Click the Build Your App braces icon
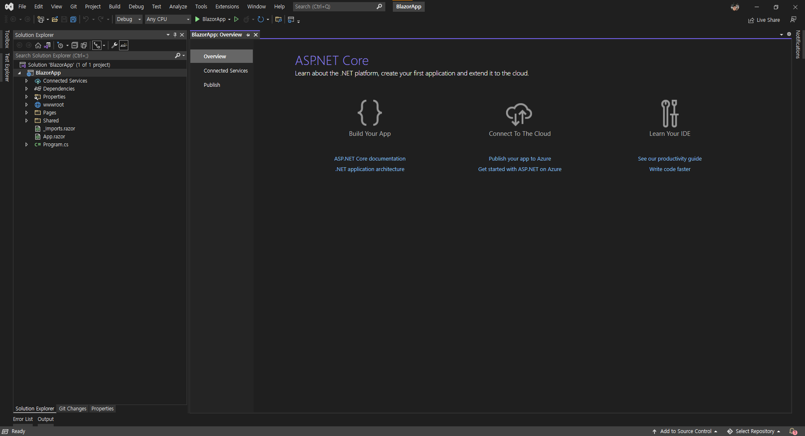The width and height of the screenshot is (805, 436). point(370,113)
